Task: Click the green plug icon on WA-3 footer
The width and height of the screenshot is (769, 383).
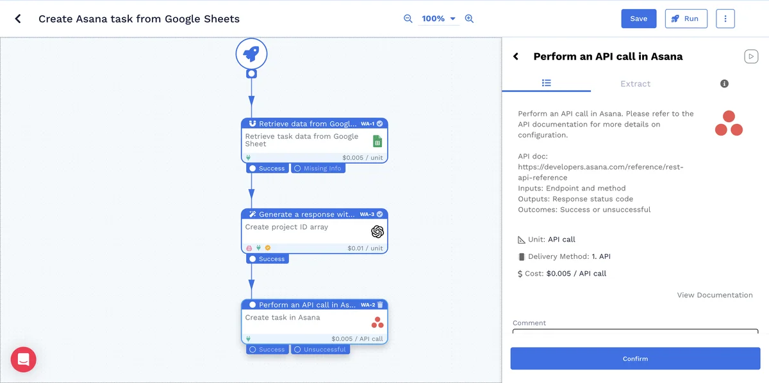Action: (258, 248)
